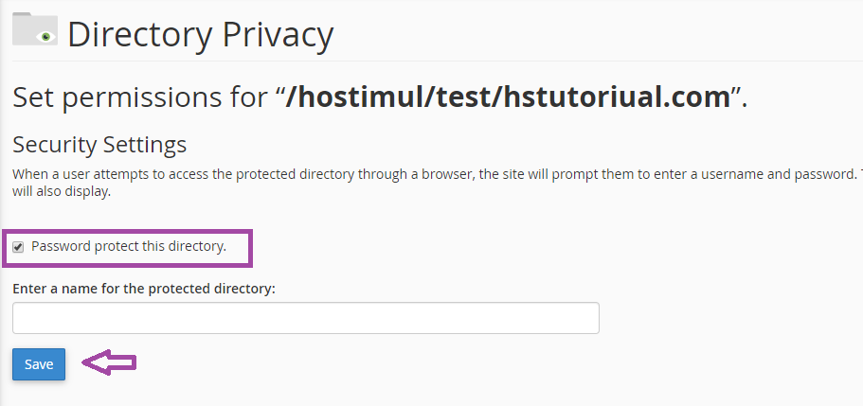Click the "Enter a name for the protected directory" label
This screenshot has height=406, width=863.
143,288
